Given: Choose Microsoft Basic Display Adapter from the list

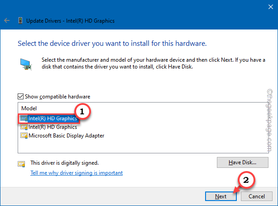Looking at the screenshot, I should tap(66, 135).
